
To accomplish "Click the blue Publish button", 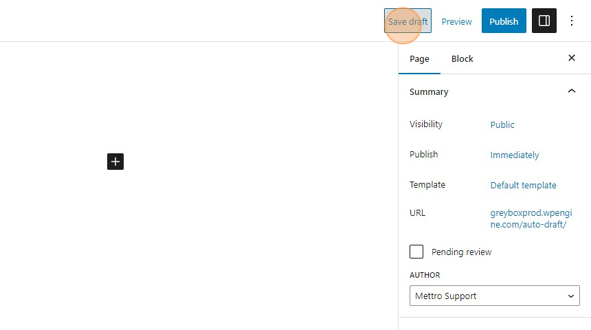I will tap(504, 21).
